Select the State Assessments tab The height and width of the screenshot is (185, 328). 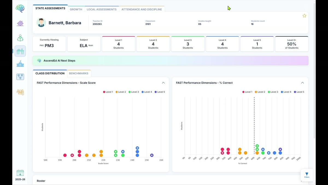(50, 8)
